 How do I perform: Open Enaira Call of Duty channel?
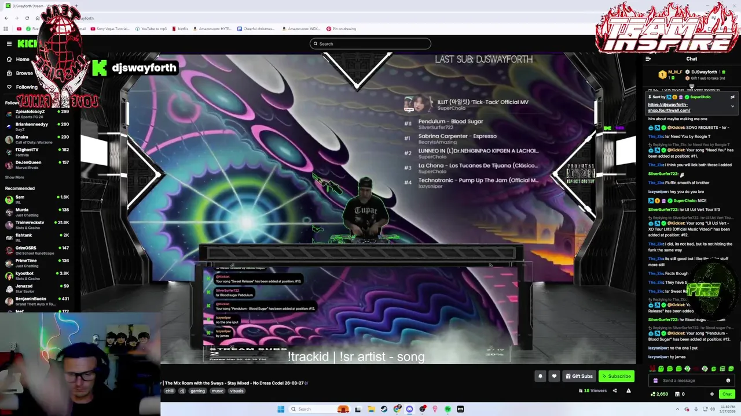37,139
